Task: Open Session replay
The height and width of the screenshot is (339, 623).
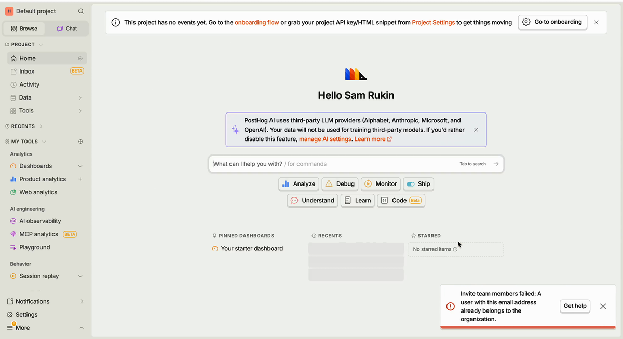Action: [x=39, y=276]
